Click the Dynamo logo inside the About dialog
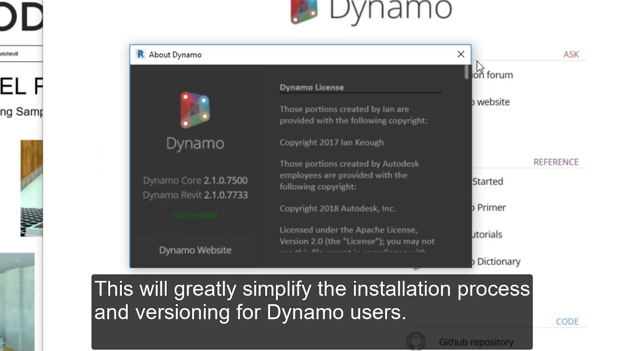This screenshot has width=624, height=351. point(195,110)
